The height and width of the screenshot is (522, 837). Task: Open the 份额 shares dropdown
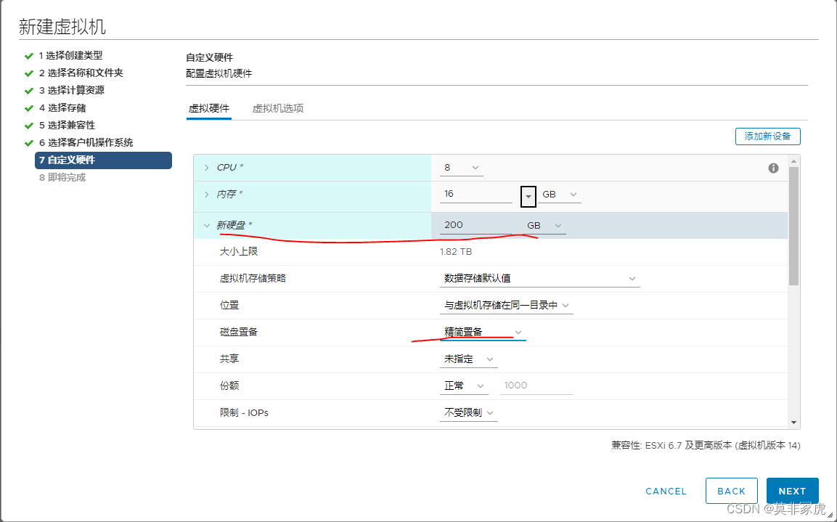click(x=464, y=386)
